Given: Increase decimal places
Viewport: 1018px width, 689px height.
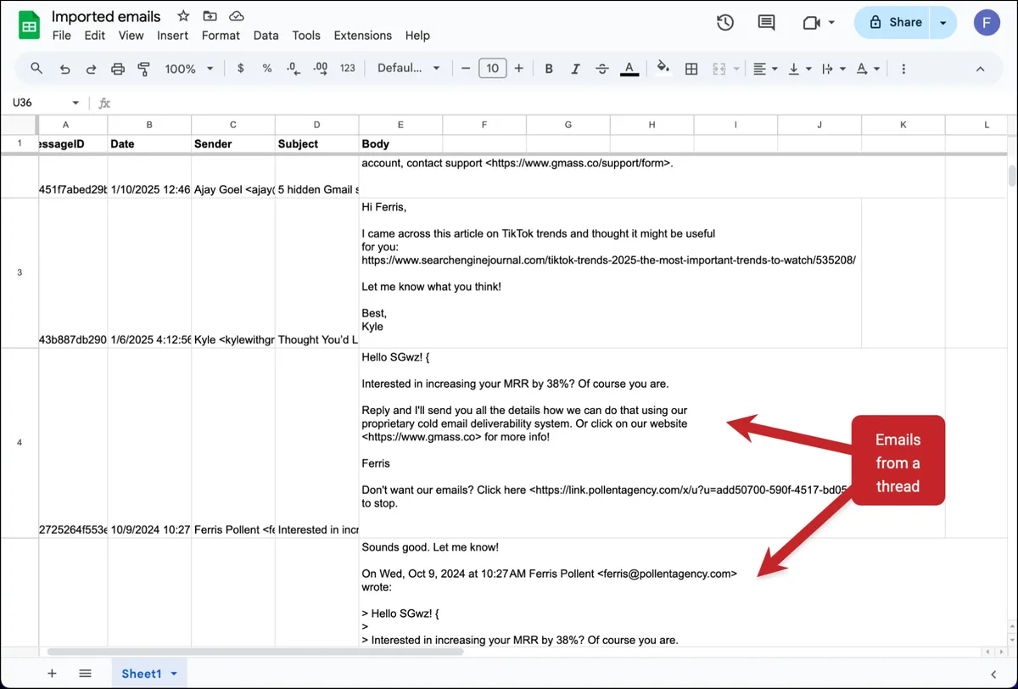Looking at the screenshot, I should [321, 69].
